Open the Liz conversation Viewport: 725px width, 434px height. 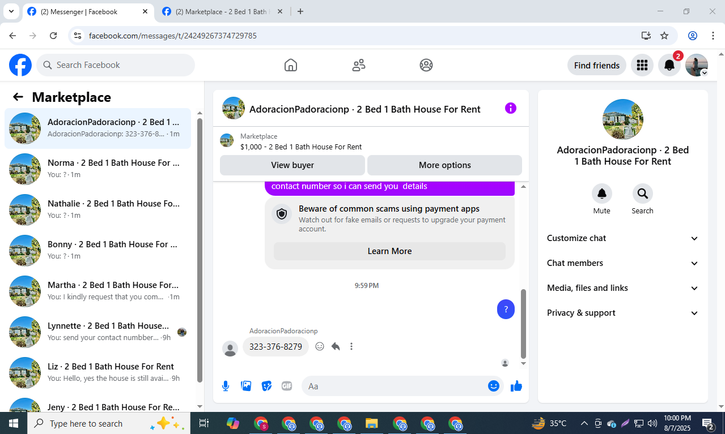pos(97,372)
